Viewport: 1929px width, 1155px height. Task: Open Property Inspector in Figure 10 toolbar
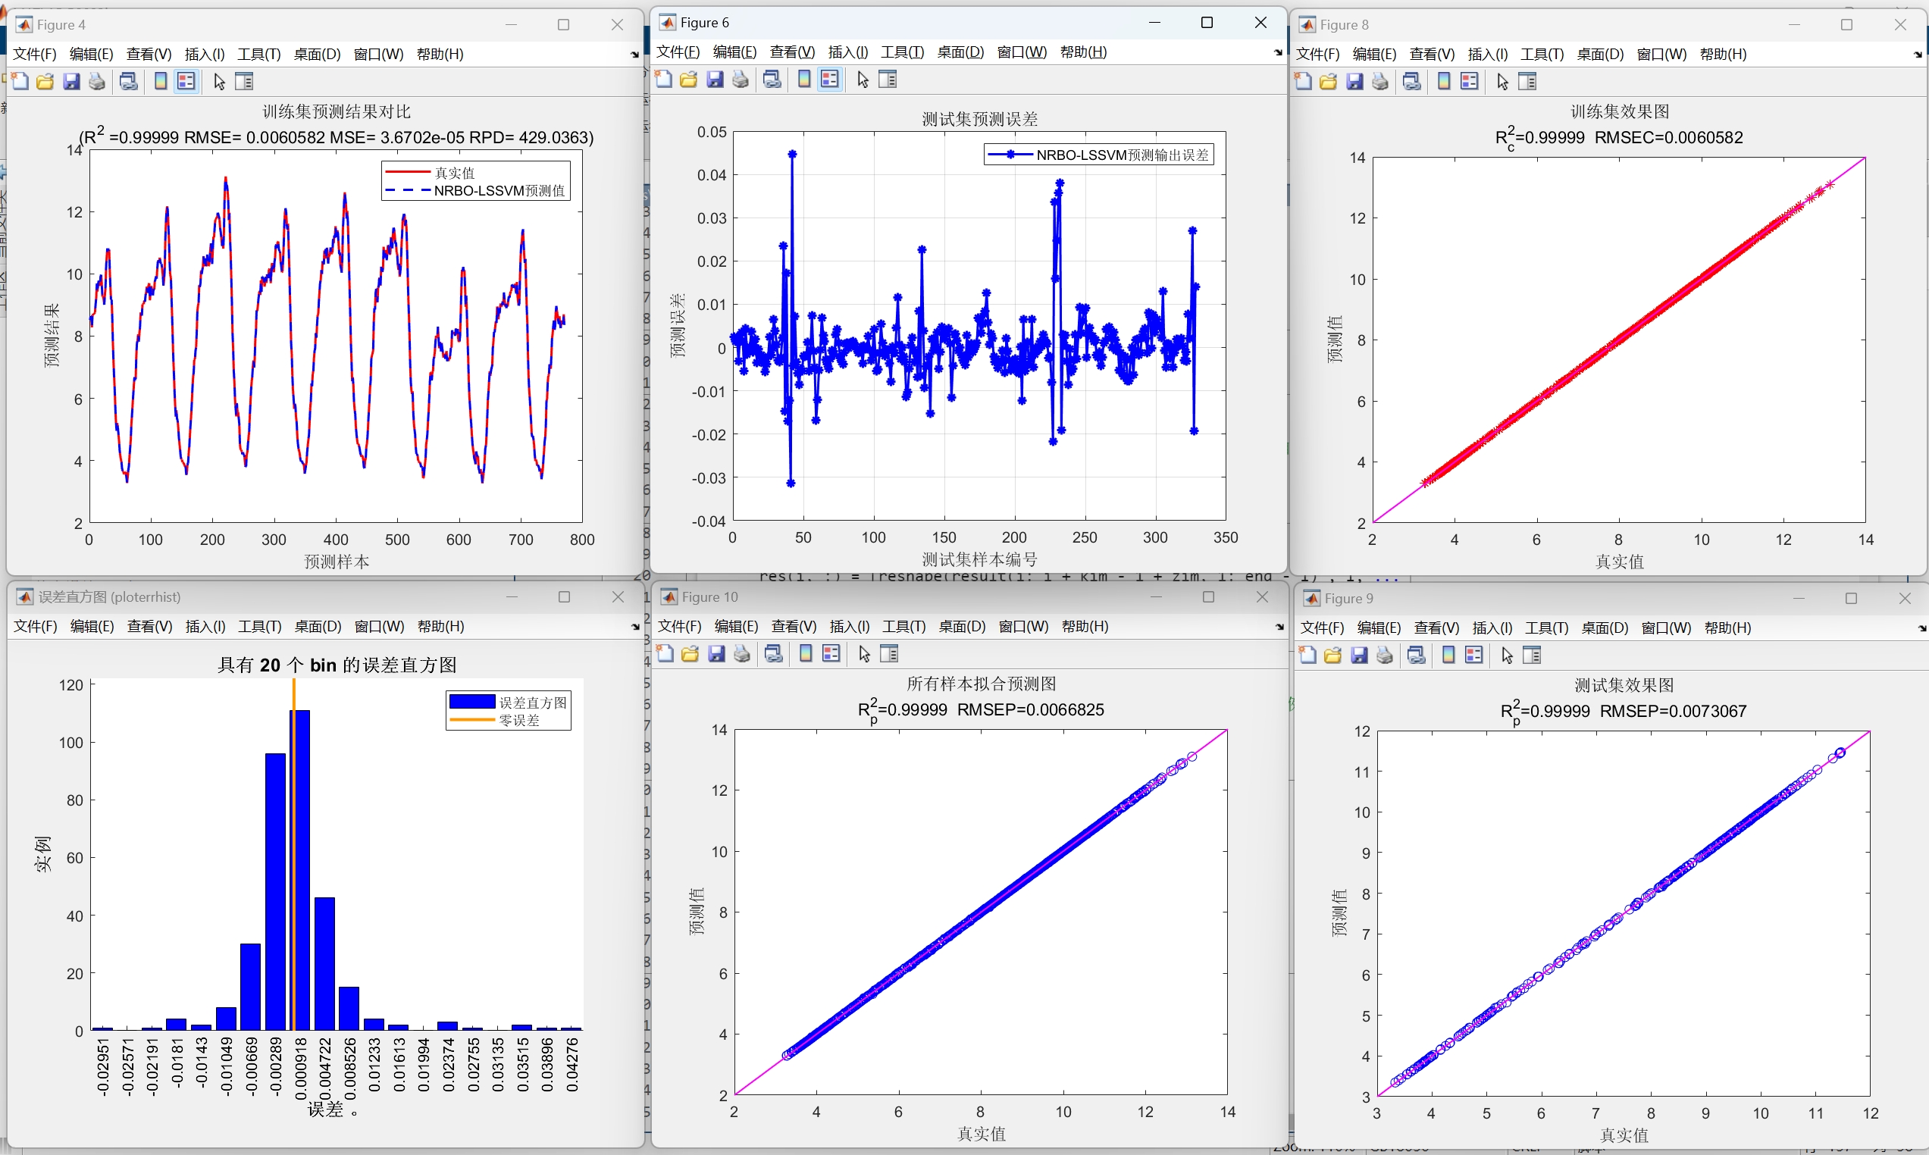tap(888, 654)
